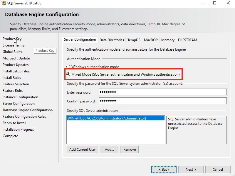Click License Terms step in sidebar
This screenshot has width=235, height=176.
click(x=13, y=45)
